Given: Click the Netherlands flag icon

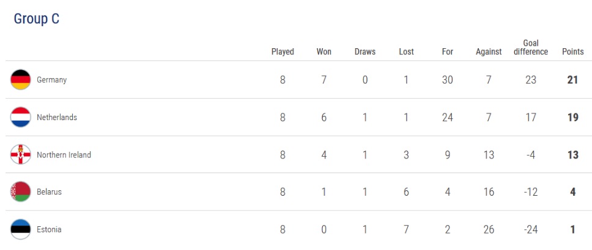Looking at the screenshot, I should tap(20, 117).
